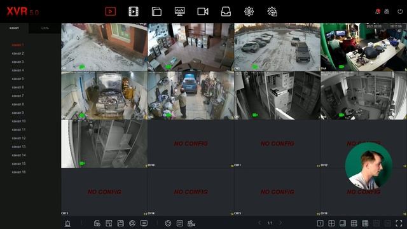Open the live preview section

pos(110,11)
